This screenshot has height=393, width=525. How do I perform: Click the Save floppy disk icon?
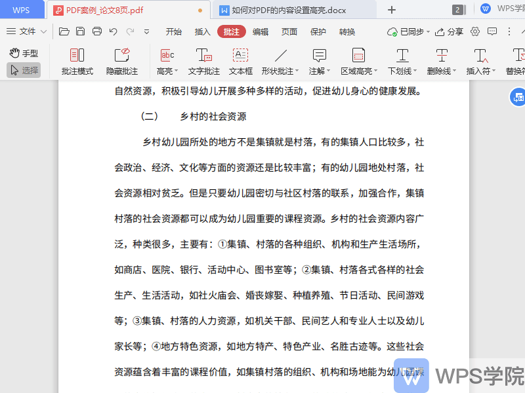point(80,31)
